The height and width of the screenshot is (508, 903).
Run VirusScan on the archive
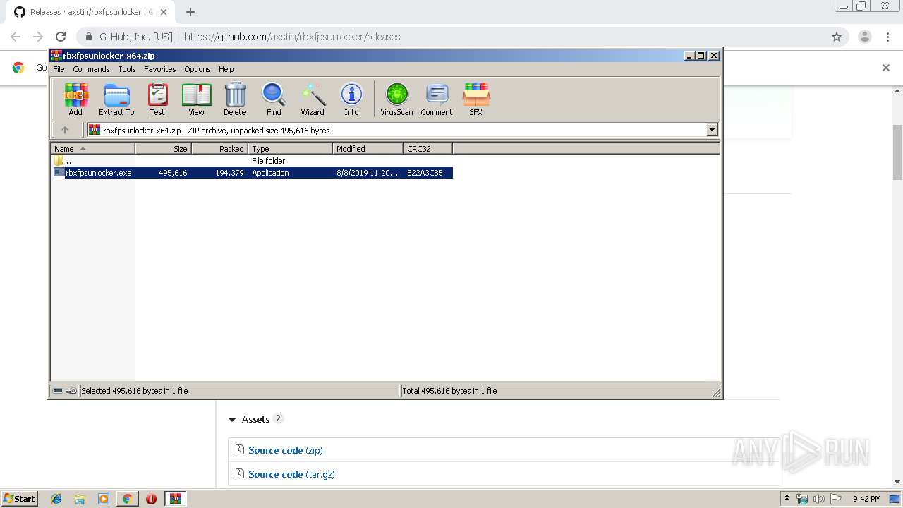pyautogui.click(x=396, y=99)
